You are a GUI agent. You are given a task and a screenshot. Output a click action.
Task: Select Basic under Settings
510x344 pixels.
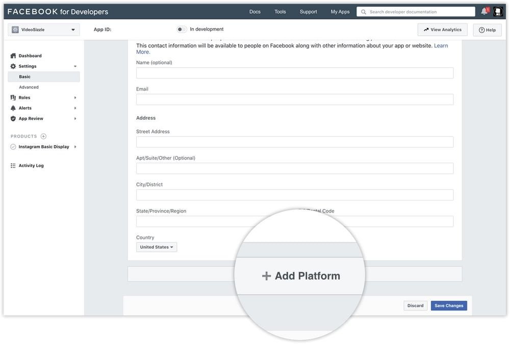[43, 77]
